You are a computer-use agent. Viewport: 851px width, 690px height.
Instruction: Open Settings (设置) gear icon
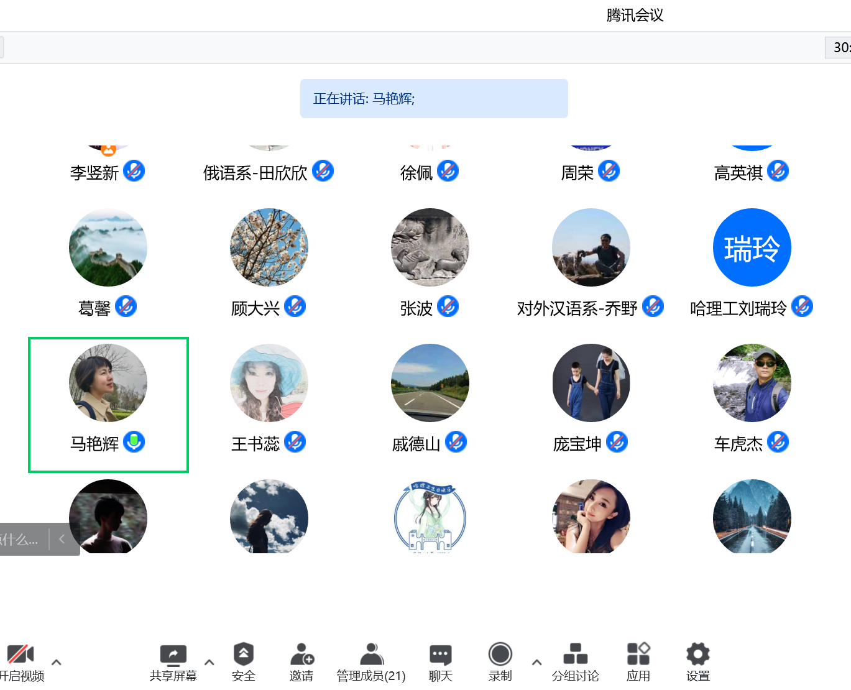[x=697, y=655]
